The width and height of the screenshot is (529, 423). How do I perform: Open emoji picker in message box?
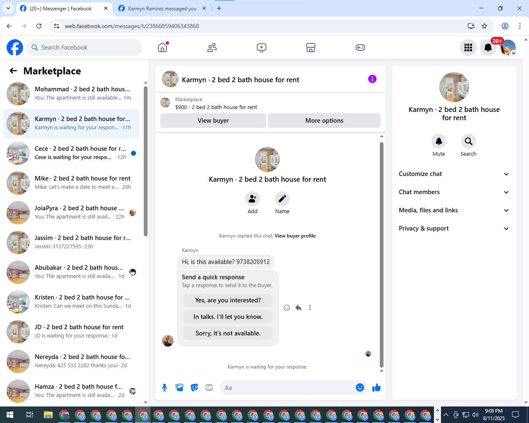click(x=360, y=387)
